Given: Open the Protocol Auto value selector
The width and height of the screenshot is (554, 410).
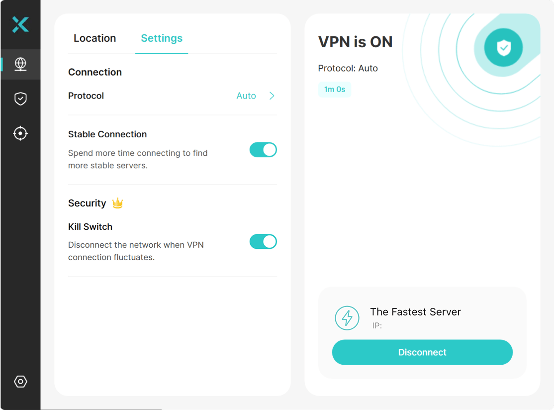Looking at the screenshot, I should 246,96.
